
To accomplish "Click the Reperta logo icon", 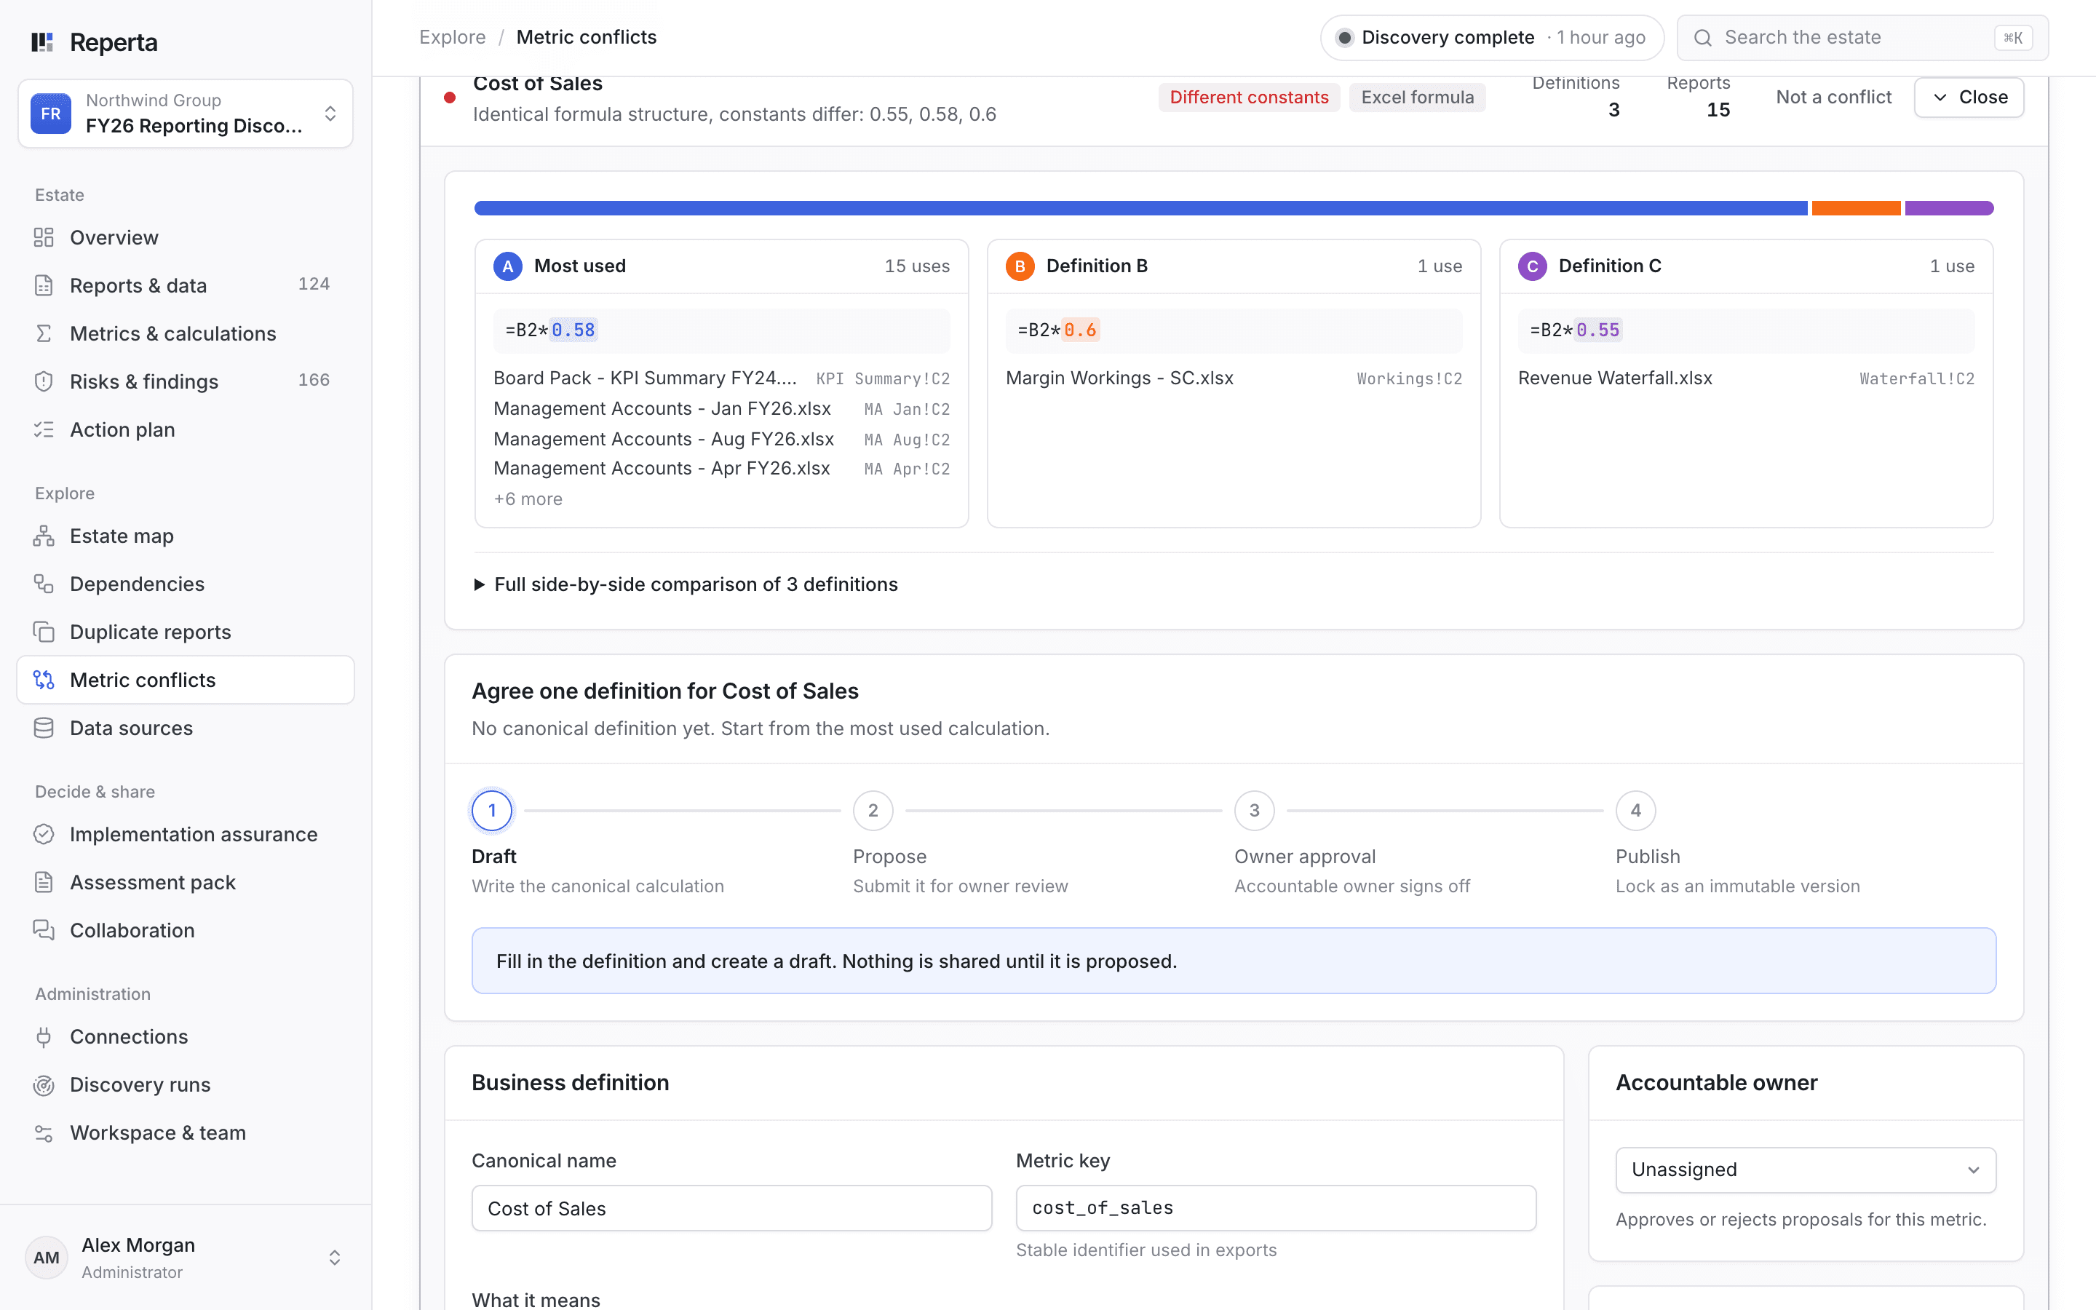I will (x=42, y=42).
